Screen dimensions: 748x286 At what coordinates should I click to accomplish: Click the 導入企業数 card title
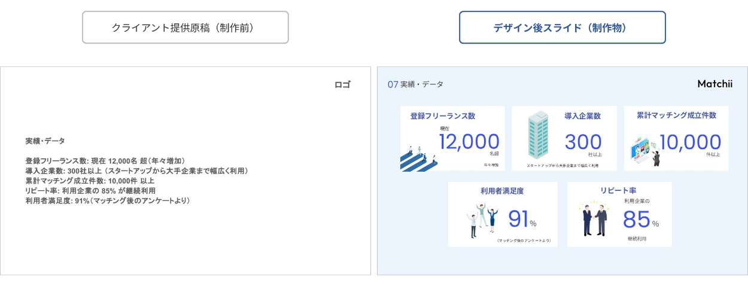[x=582, y=116]
